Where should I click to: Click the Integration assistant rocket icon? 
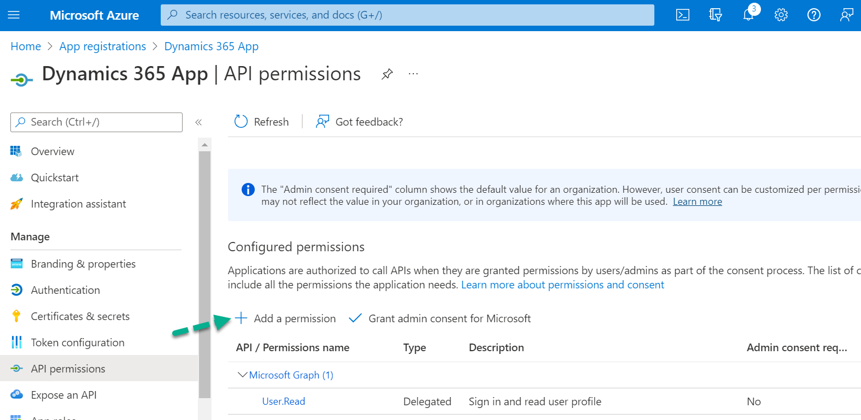(16, 204)
